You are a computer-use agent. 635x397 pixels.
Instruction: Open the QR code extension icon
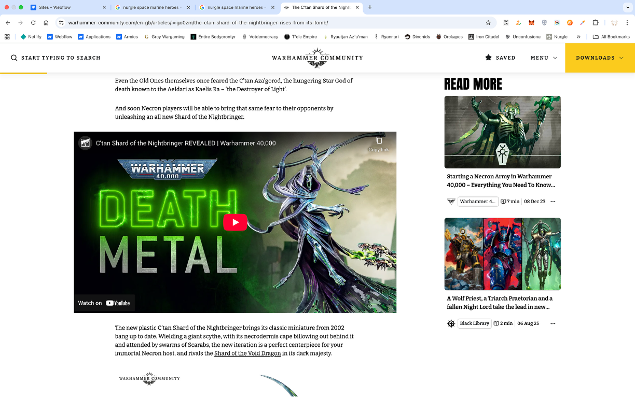tap(506, 23)
